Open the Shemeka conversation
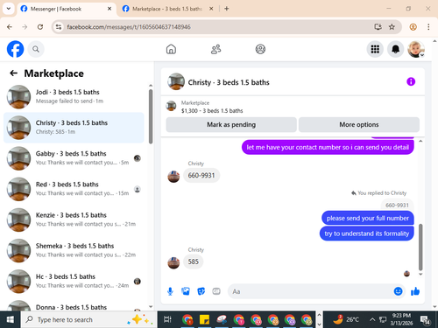The image size is (438, 328). pyautogui.click(x=74, y=250)
